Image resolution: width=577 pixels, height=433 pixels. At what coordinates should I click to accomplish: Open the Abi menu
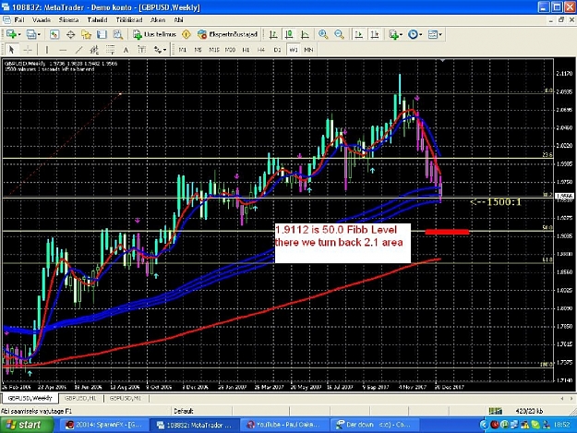coord(178,20)
